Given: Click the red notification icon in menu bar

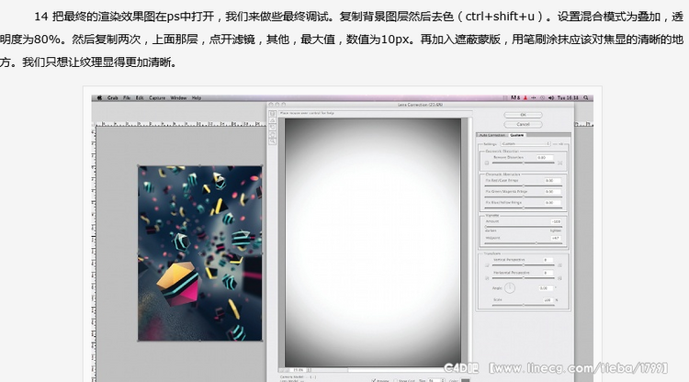Looking at the screenshot, I should click(x=525, y=98).
